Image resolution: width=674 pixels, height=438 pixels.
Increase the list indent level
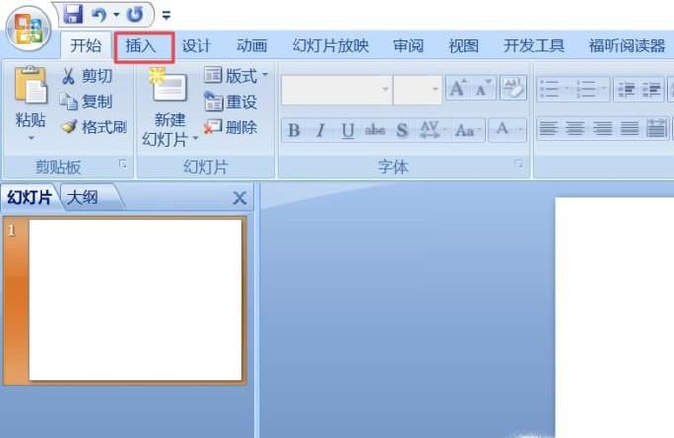tap(651, 90)
